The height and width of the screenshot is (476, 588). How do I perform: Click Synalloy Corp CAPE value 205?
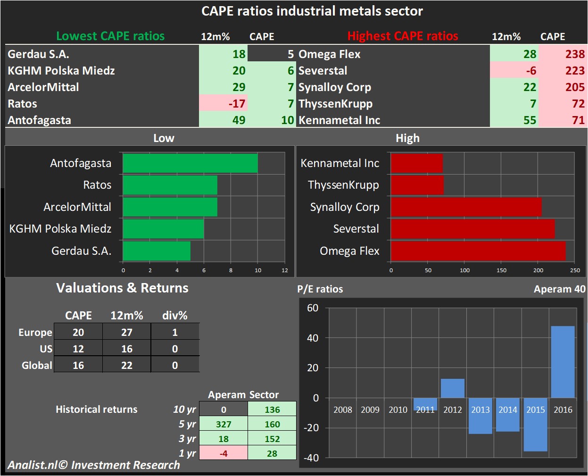tap(563, 87)
